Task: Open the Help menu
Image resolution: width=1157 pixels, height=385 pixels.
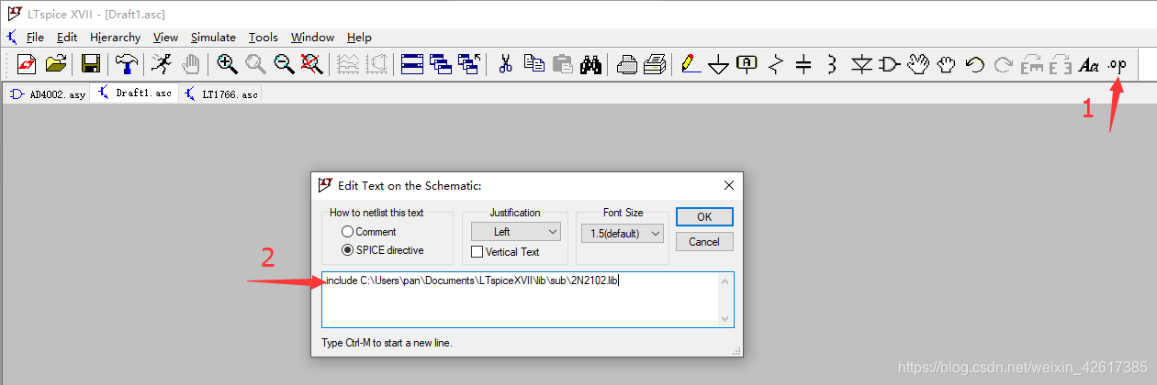Action: [x=359, y=38]
